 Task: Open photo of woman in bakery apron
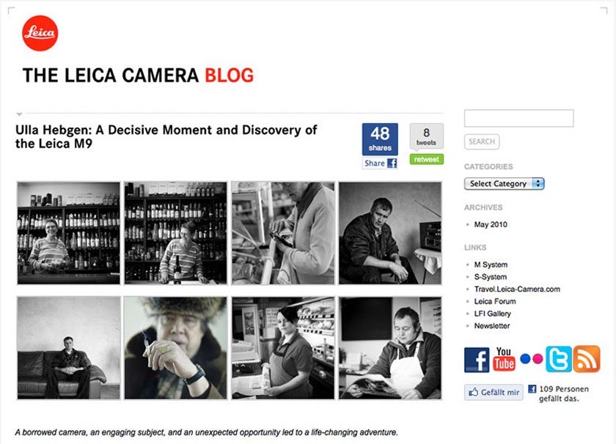(283, 348)
